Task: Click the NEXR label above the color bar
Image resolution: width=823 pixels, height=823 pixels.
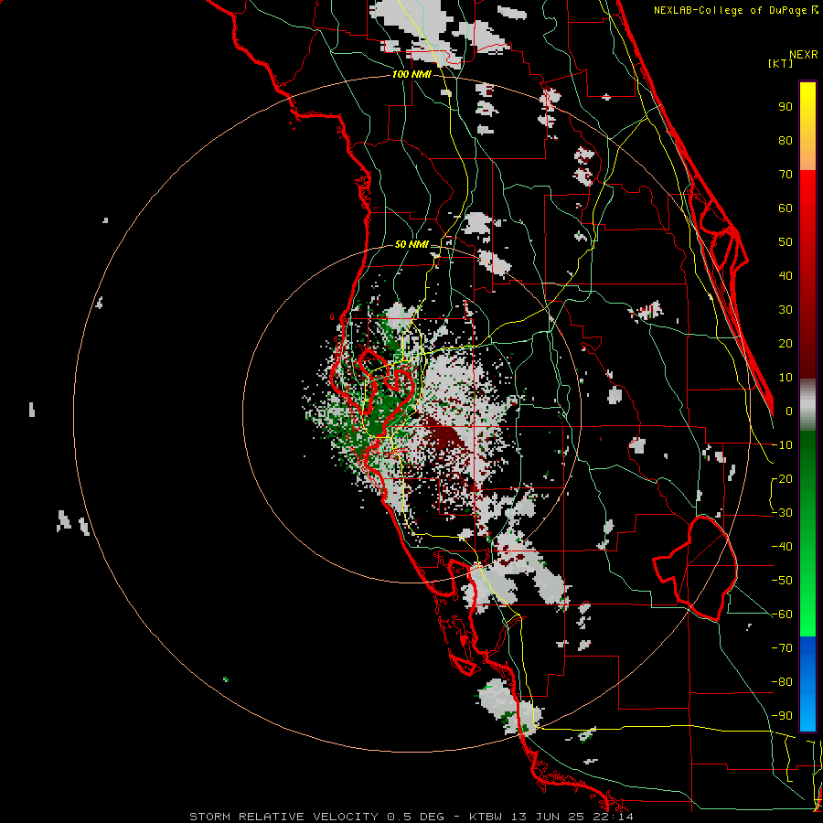Action: click(803, 55)
